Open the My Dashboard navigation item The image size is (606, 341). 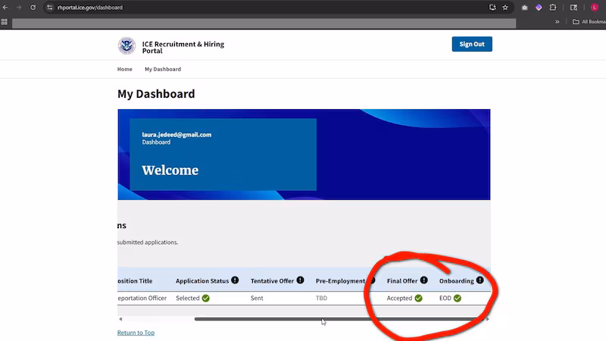163,69
